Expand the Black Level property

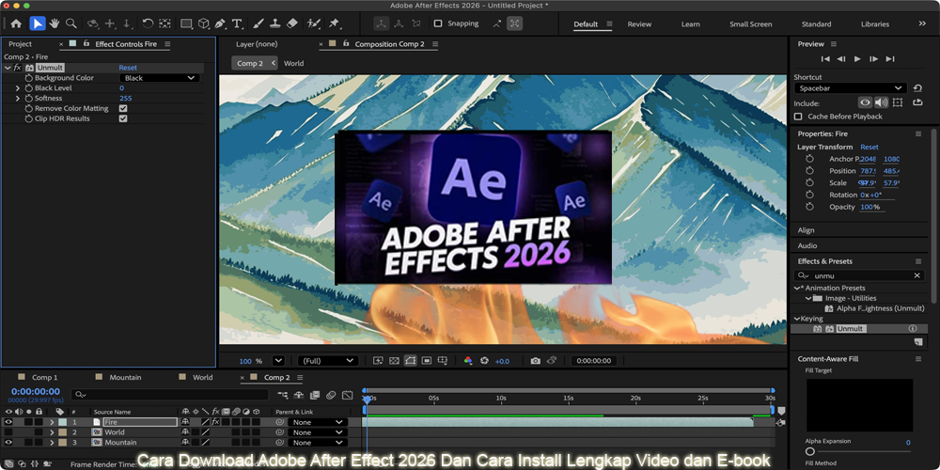(x=18, y=88)
